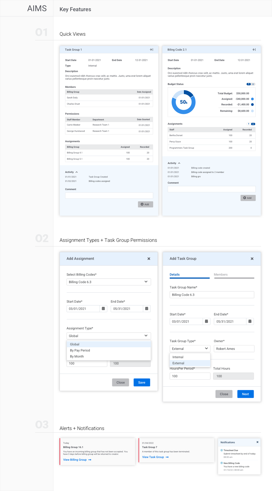
Task: Collapse Activity section in Task Group 1
Action: coord(77,172)
